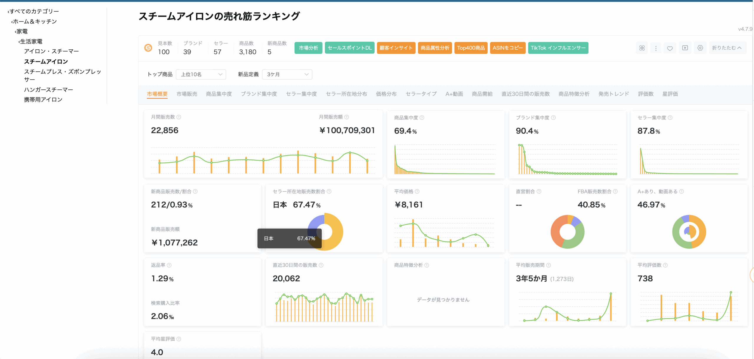Collapse panel with 折りたたむ button
754x359 pixels.
click(727, 48)
